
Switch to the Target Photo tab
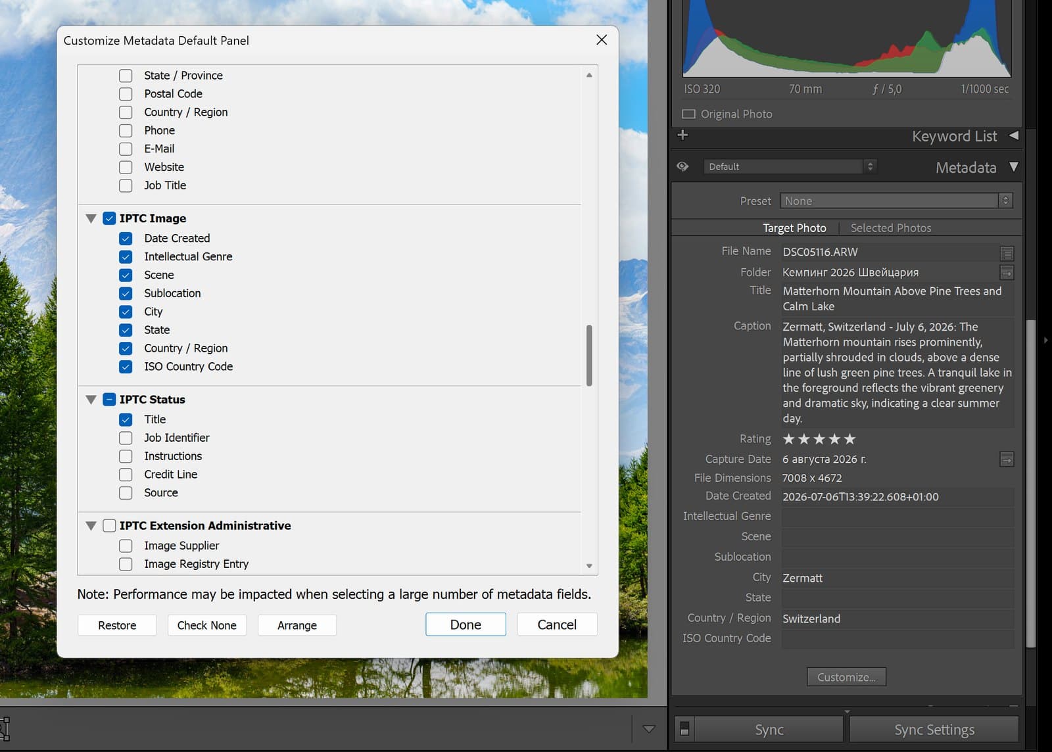[x=794, y=228]
